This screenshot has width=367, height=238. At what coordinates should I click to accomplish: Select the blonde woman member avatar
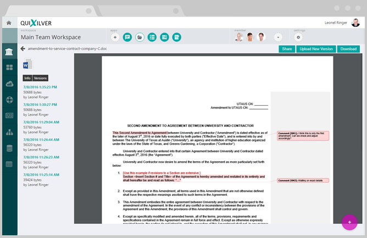(239, 37)
